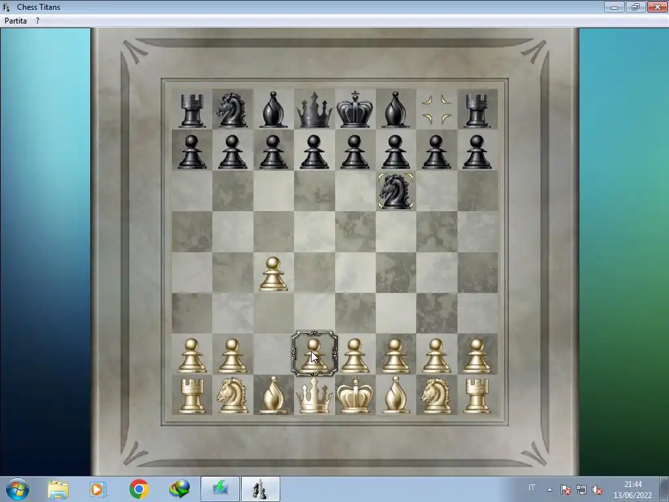Click the Chess Titans taskbar button
Screen dimensions: 669x502
click(261, 489)
